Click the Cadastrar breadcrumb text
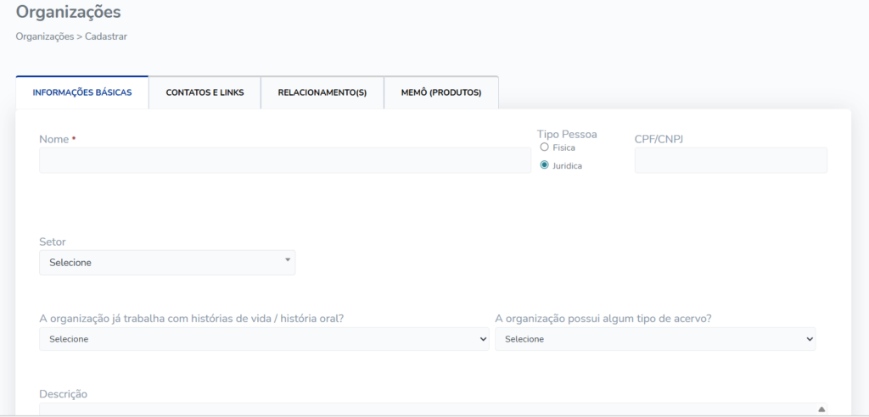The height and width of the screenshot is (417, 869). [x=106, y=36]
